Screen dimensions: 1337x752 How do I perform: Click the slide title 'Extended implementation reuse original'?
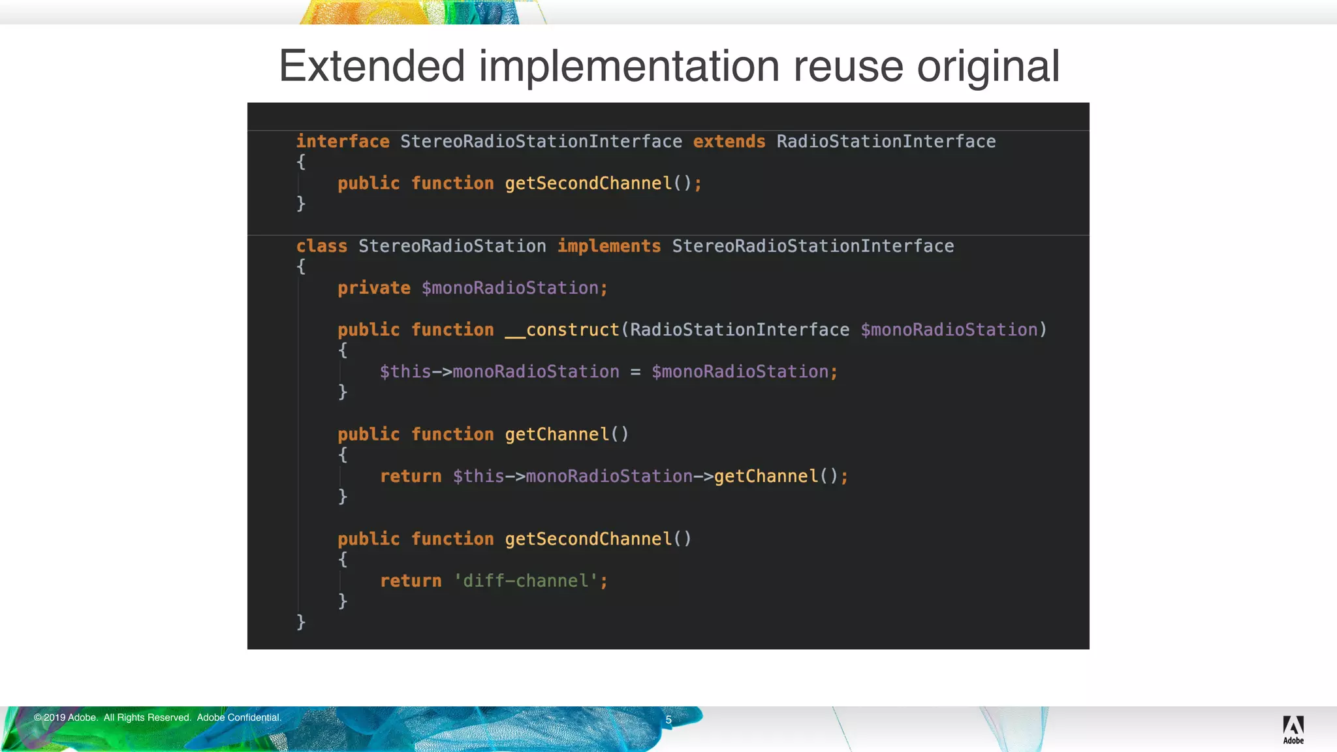click(x=668, y=66)
